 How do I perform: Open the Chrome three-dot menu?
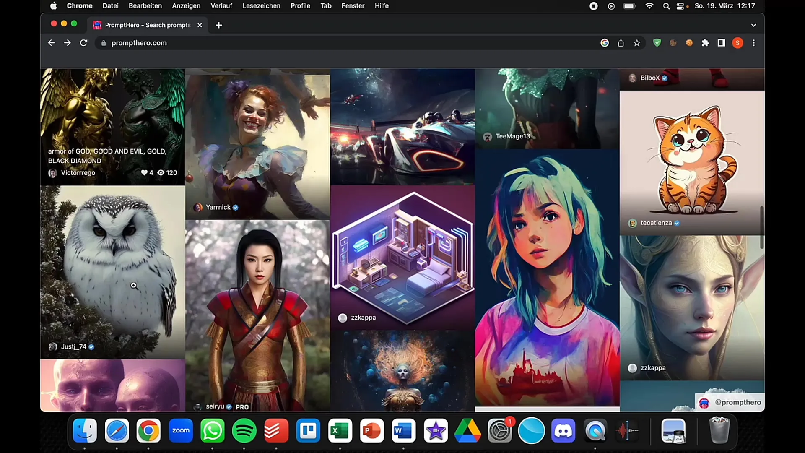tap(753, 43)
